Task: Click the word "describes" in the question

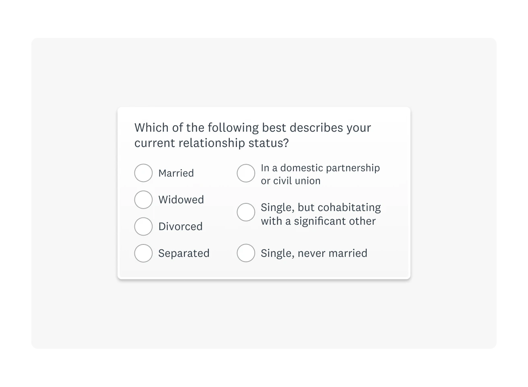Action: pos(316,128)
